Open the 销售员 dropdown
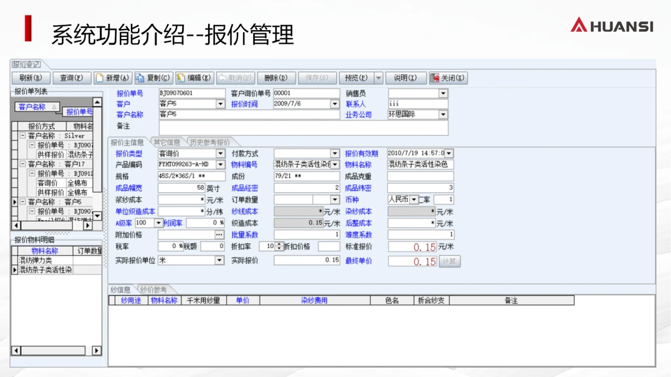This screenshot has width=671, height=377. point(443,93)
